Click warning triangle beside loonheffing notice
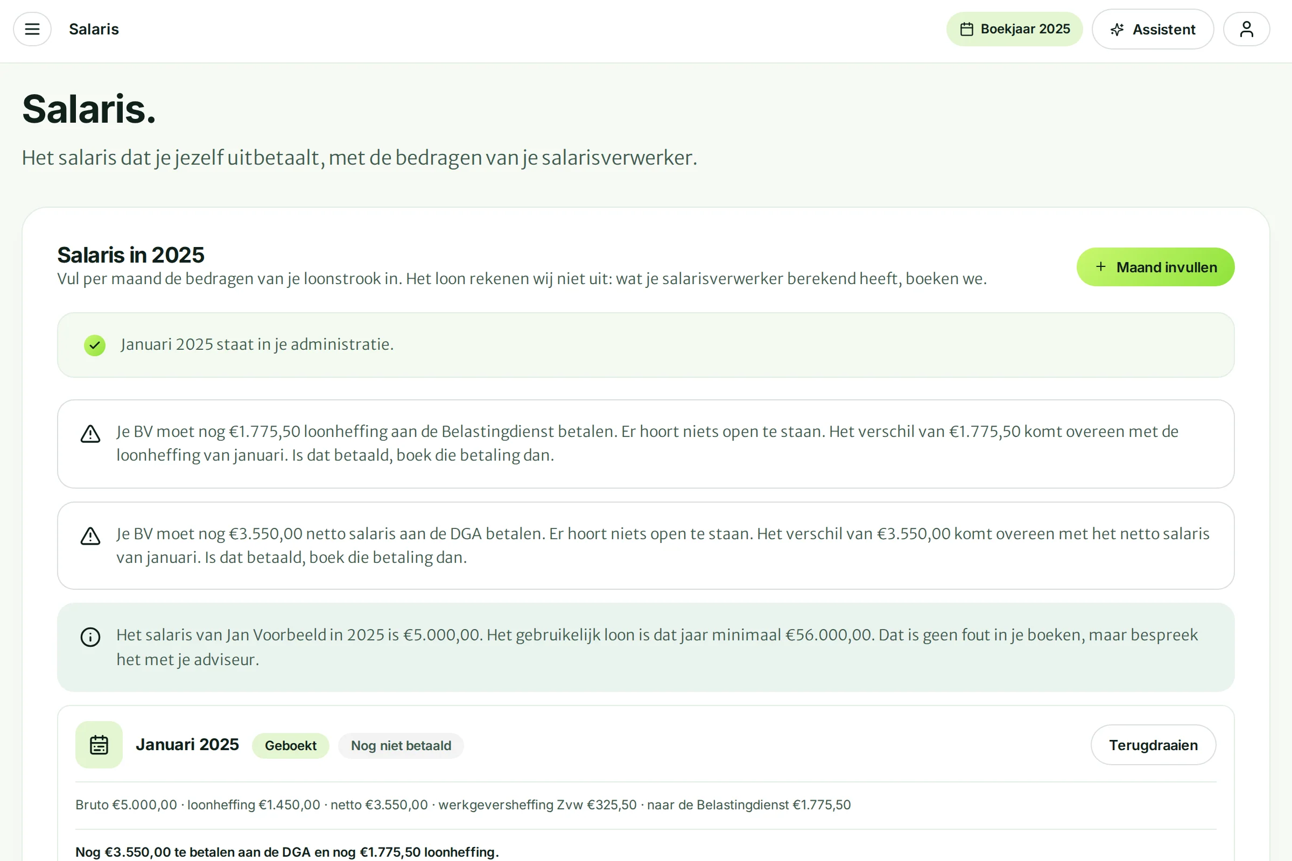Image resolution: width=1292 pixels, height=861 pixels. point(90,434)
